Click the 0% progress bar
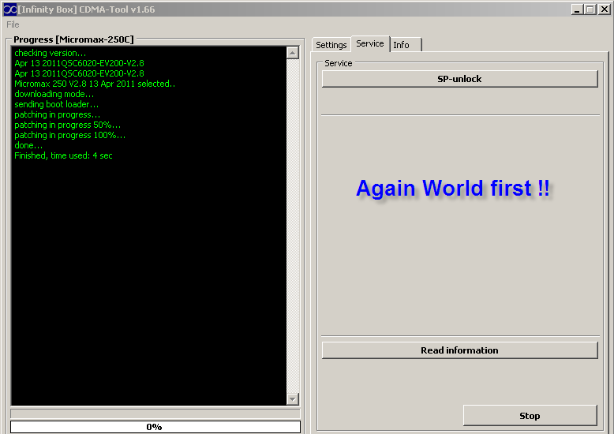 pos(155,427)
